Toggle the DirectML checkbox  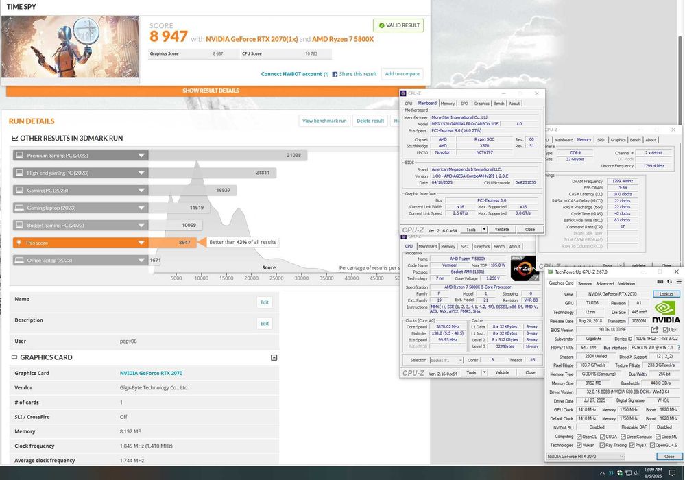click(x=658, y=437)
